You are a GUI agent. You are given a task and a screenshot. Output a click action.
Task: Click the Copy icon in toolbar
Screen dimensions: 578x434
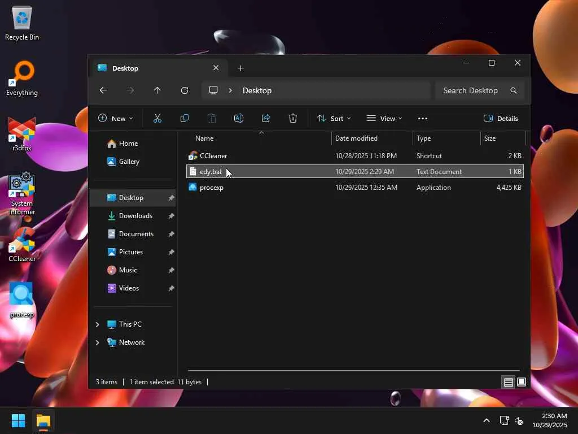pyautogui.click(x=185, y=118)
